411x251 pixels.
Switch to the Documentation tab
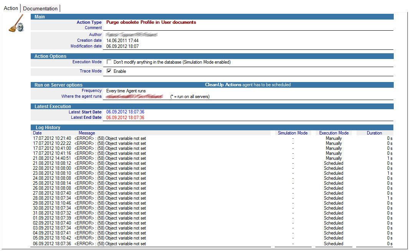click(x=40, y=8)
